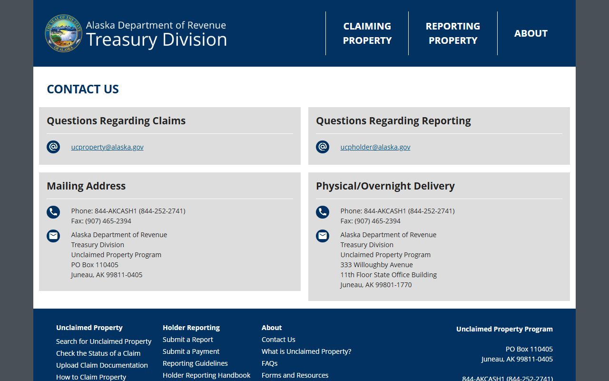Click the Questions Regarding Claims heading
Screen dimensions: 609x381
(116, 121)
